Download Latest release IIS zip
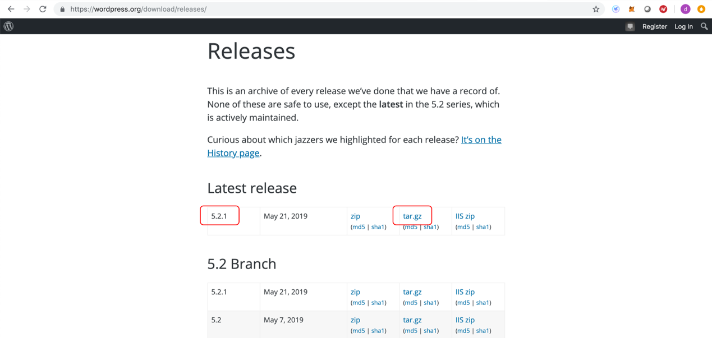 tap(465, 216)
